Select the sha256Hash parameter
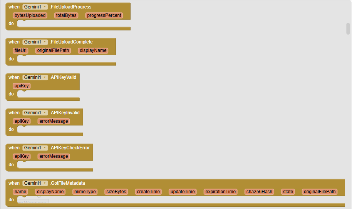The width and height of the screenshot is (352, 209). click(259, 192)
